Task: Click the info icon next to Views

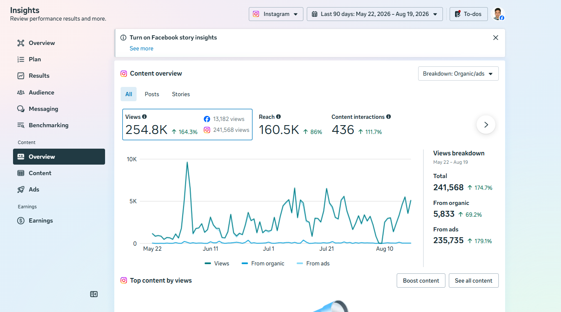Action: click(145, 117)
